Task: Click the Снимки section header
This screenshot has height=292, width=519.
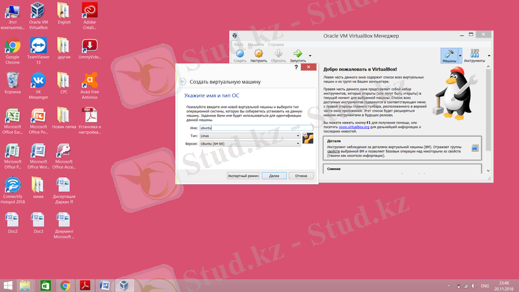Action: (333, 169)
